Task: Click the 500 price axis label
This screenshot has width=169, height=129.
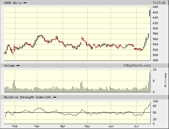Action: pos(155,55)
